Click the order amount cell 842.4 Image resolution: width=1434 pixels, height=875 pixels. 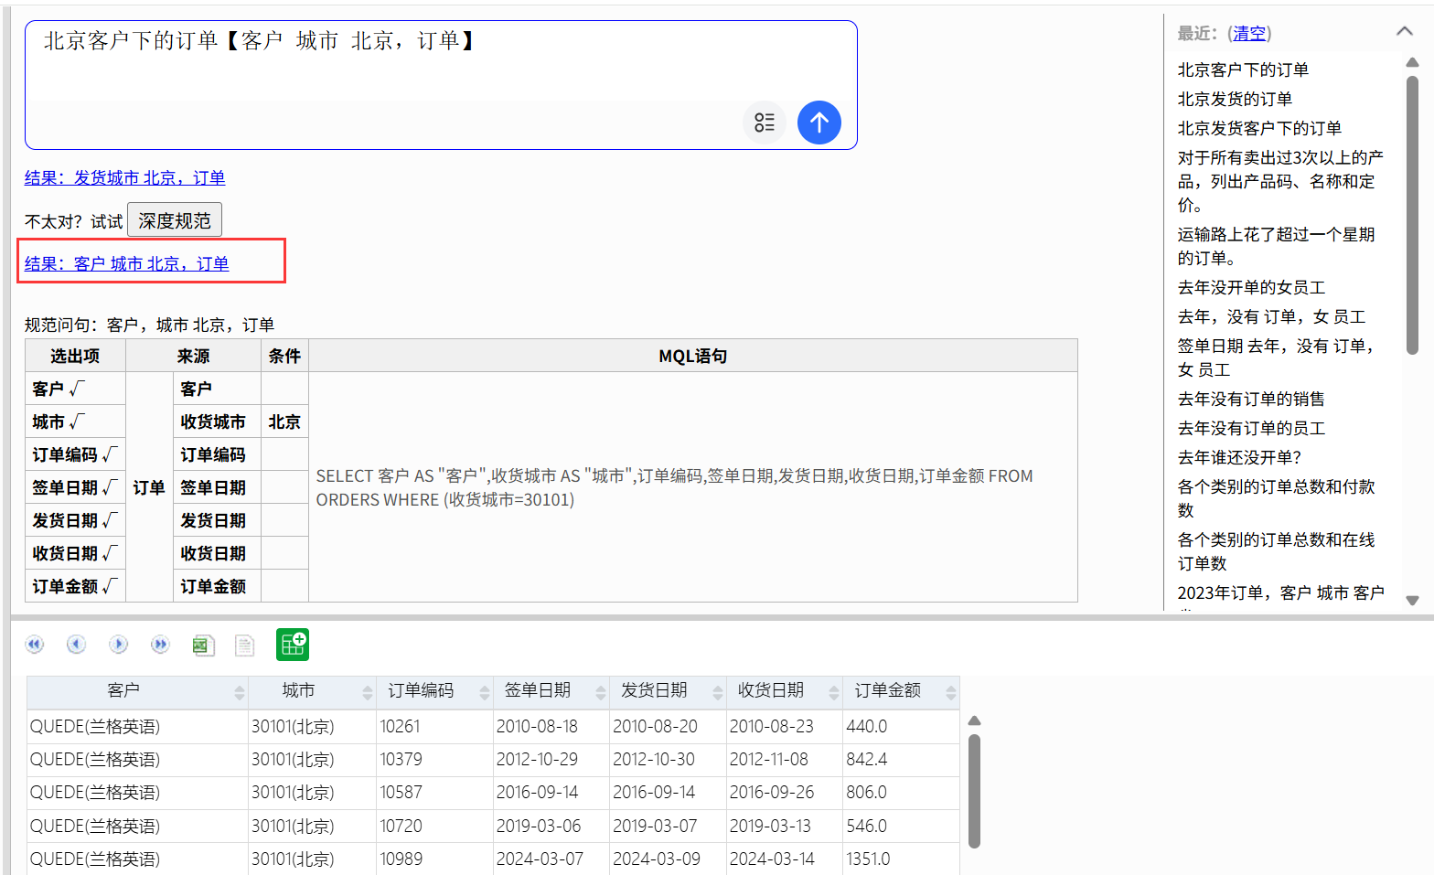pos(901,759)
